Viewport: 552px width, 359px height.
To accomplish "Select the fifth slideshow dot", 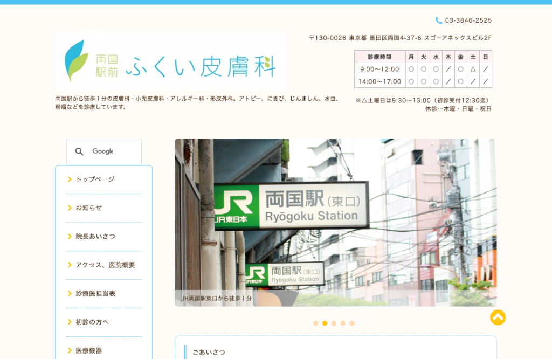I will [x=351, y=323].
